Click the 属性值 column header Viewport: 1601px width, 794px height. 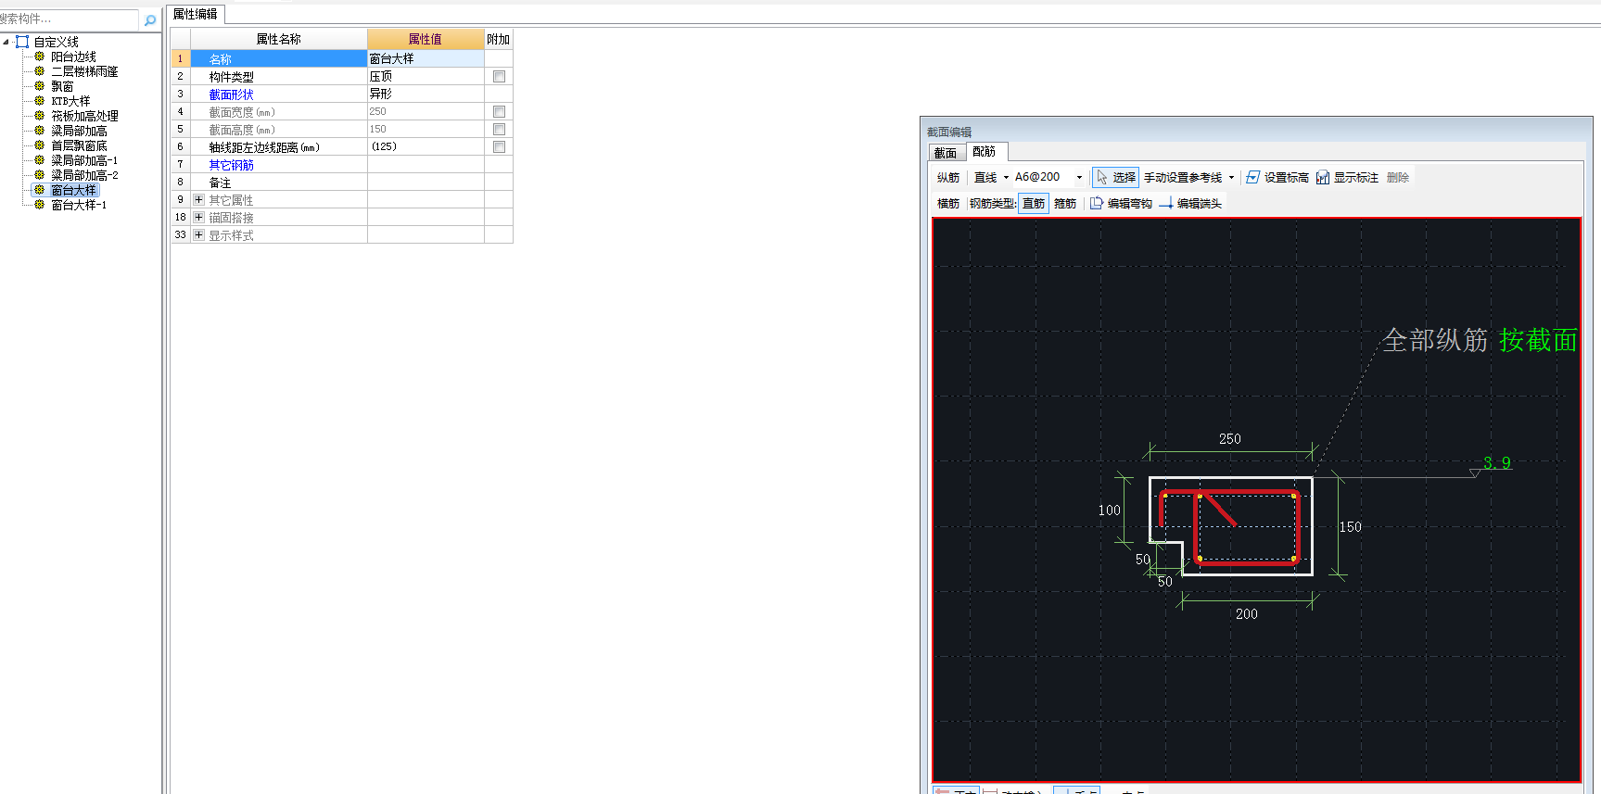(426, 39)
